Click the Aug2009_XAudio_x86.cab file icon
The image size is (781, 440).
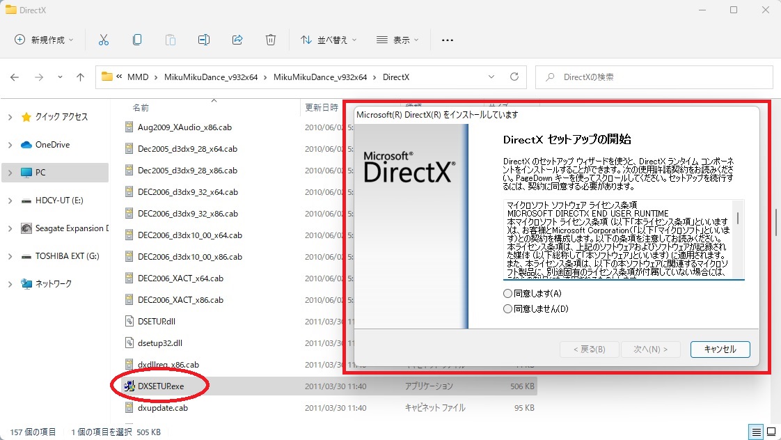pyautogui.click(x=129, y=127)
